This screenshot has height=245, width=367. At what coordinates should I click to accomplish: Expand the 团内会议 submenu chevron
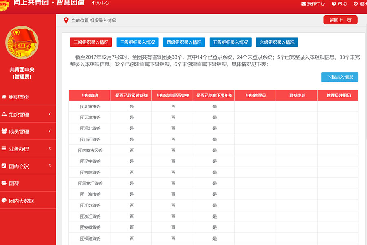click(49, 166)
